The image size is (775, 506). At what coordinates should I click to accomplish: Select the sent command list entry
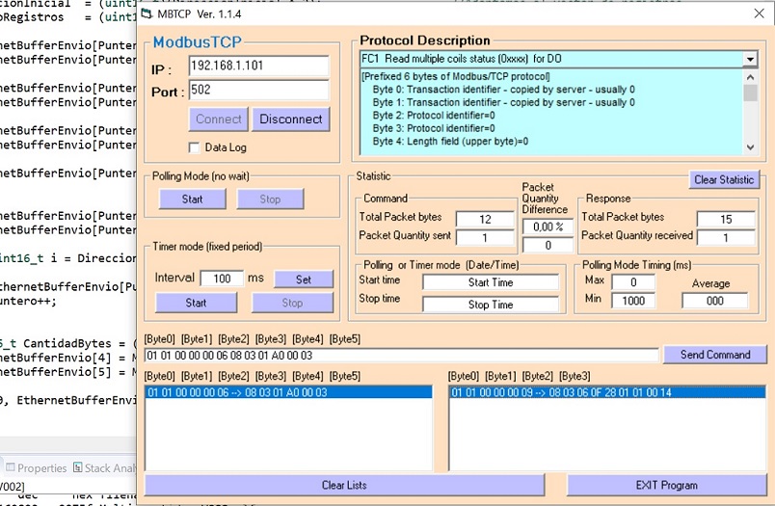tap(288, 392)
